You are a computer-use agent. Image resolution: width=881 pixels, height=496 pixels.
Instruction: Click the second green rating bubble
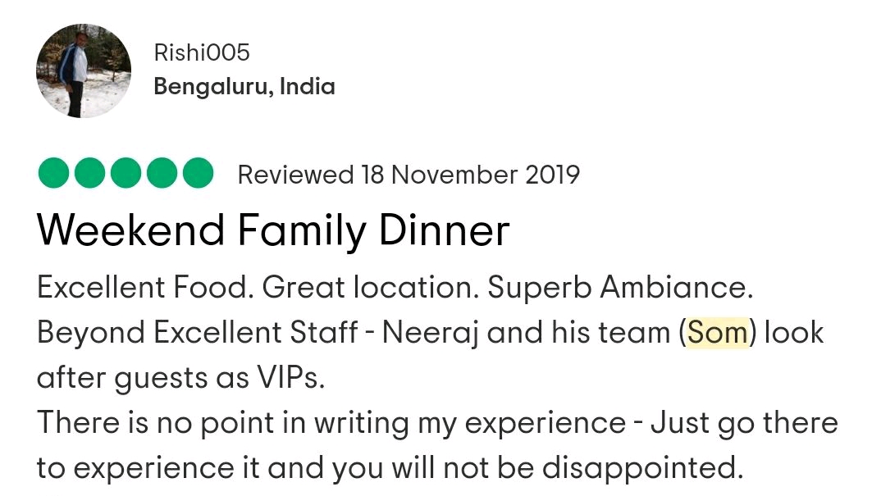89,173
